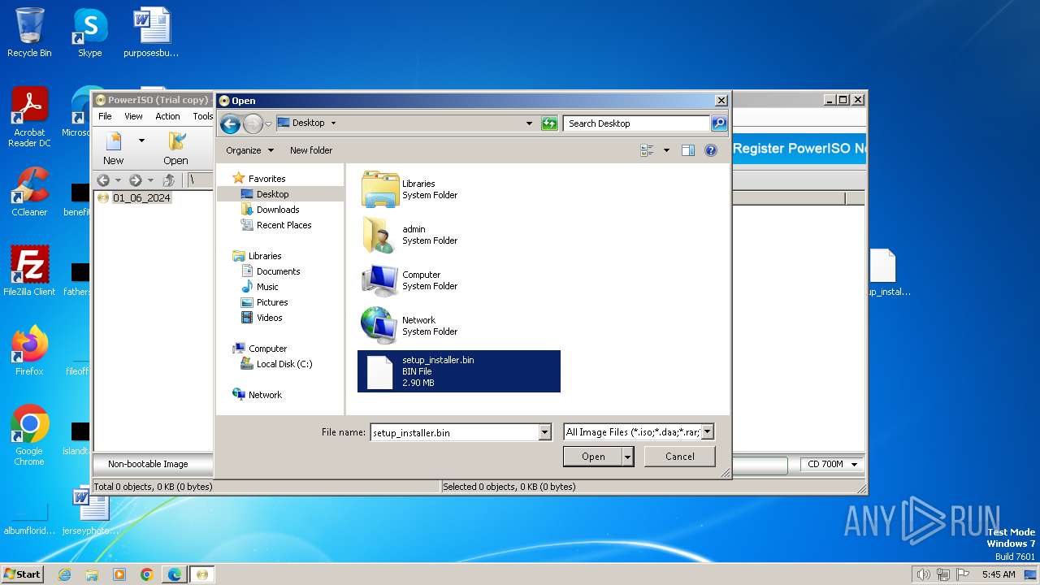Select Downloads under Favorites

pos(277,210)
